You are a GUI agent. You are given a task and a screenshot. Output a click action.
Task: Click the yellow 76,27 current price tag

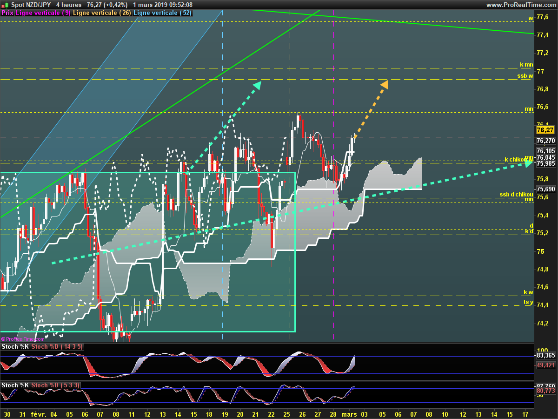coord(545,130)
